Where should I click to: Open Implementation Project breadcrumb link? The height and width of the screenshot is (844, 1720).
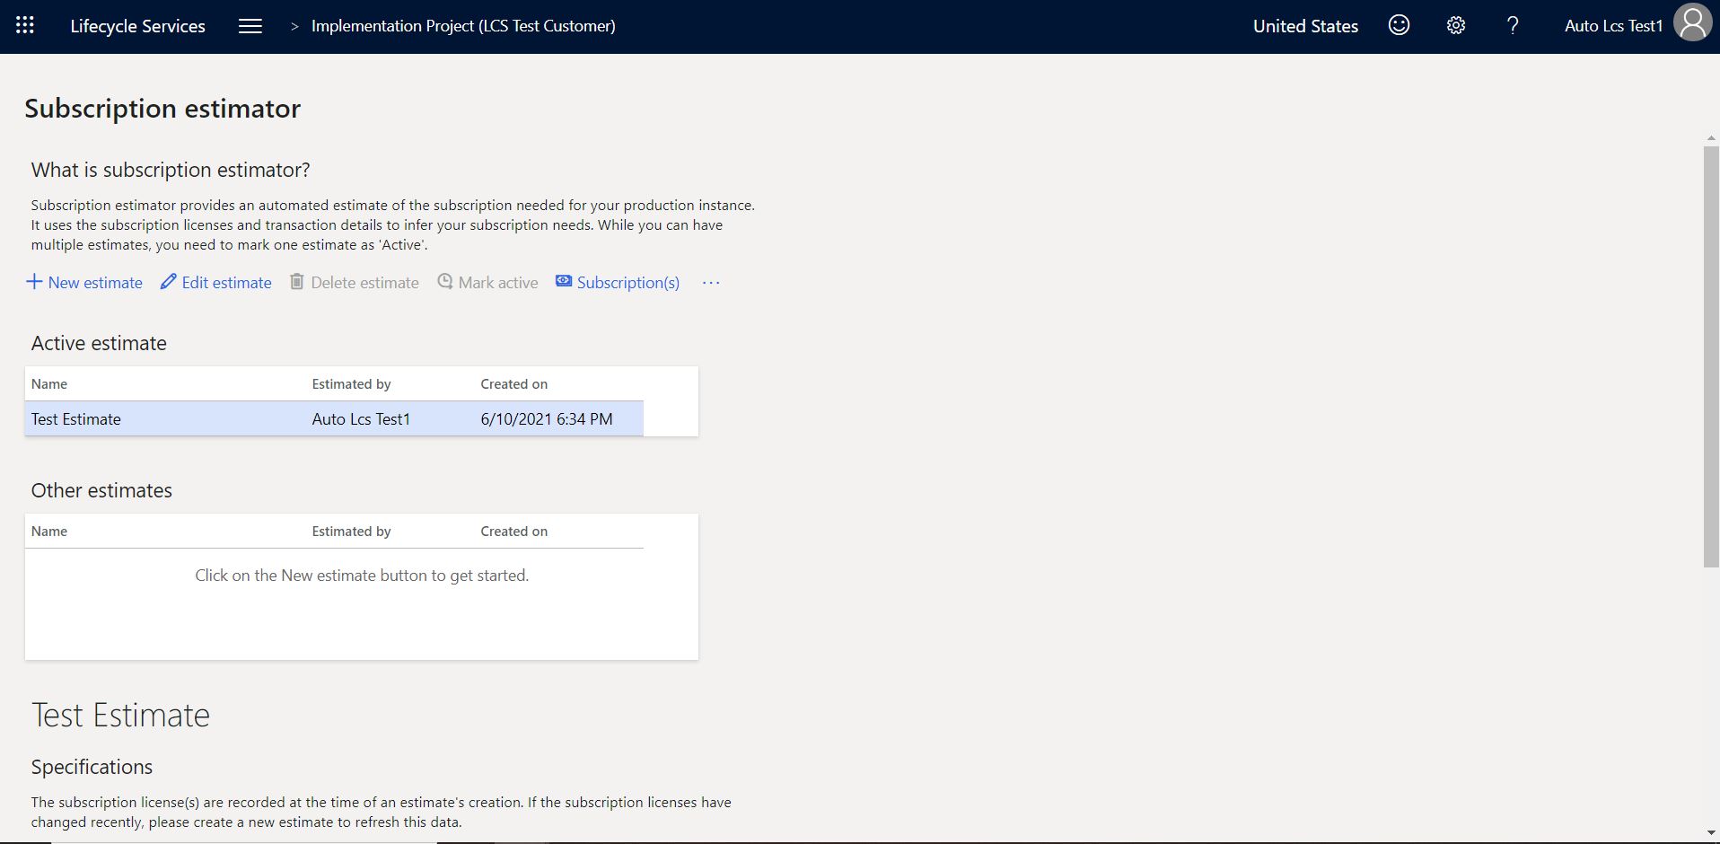(x=463, y=26)
